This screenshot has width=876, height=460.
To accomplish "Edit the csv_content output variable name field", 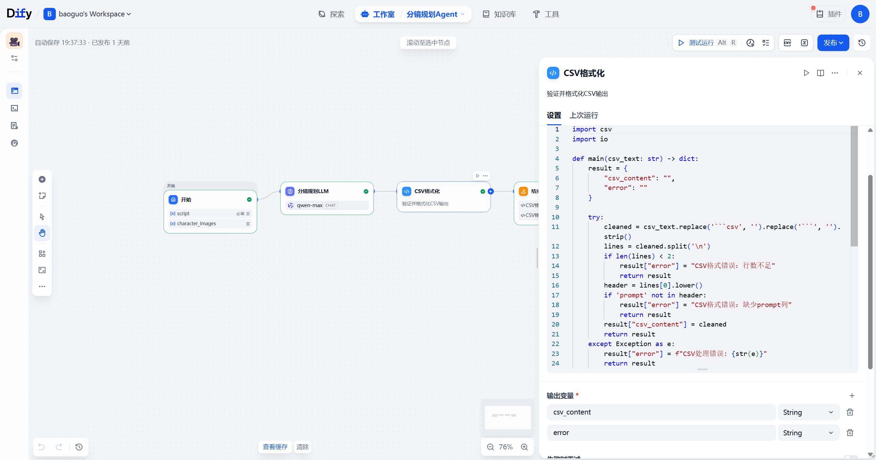I will click(x=661, y=412).
